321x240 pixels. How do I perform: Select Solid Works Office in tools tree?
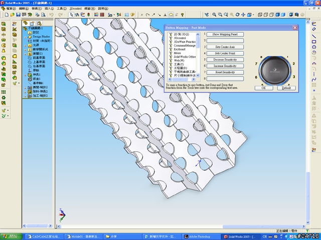tap(185, 56)
